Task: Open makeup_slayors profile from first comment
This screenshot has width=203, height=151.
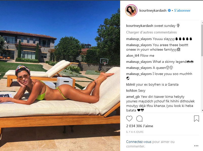Action: (x=139, y=39)
